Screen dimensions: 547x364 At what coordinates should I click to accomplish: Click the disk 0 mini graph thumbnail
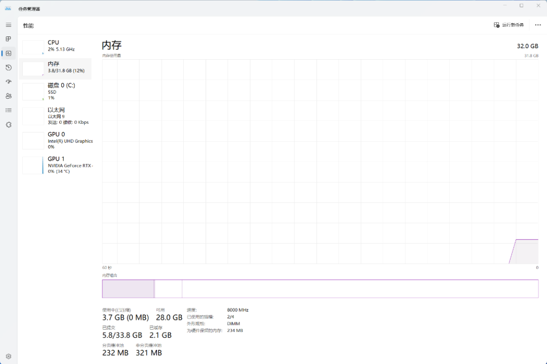pos(33,92)
